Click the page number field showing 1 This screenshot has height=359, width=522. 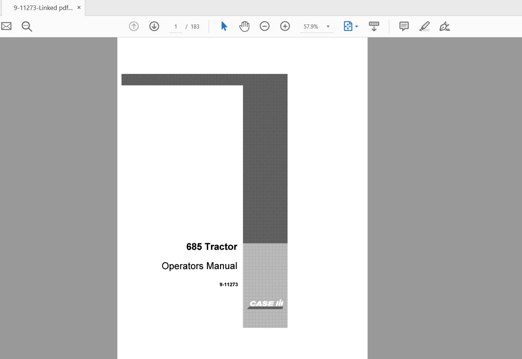[176, 27]
